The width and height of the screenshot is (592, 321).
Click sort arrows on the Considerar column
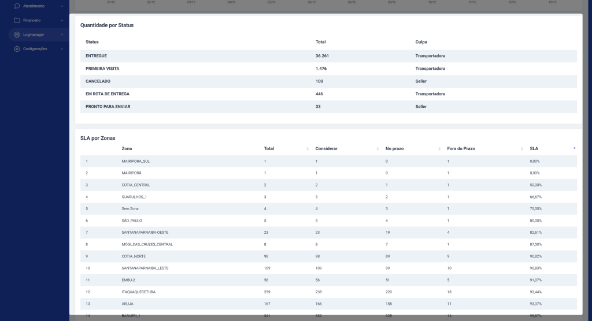[x=378, y=149]
